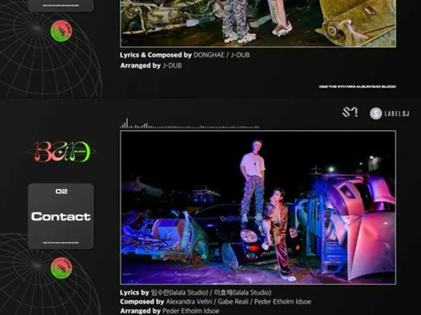
Task: Click "Arranged by Peder Etholm Idsoe" credit line
Action: pyautogui.click(x=170, y=310)
